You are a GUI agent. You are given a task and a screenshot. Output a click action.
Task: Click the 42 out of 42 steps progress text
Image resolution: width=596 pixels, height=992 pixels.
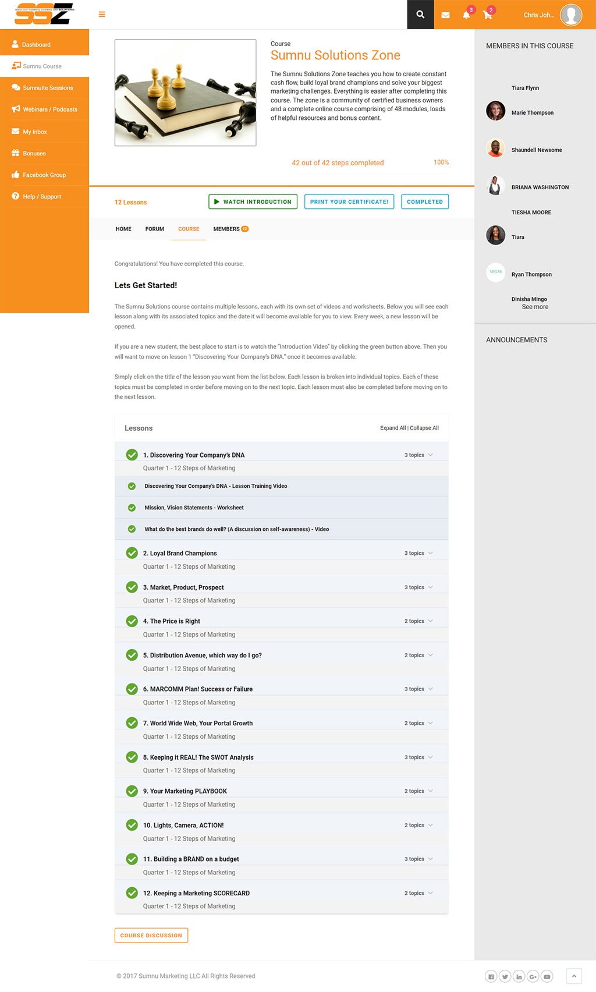click(x=338, y=163)
